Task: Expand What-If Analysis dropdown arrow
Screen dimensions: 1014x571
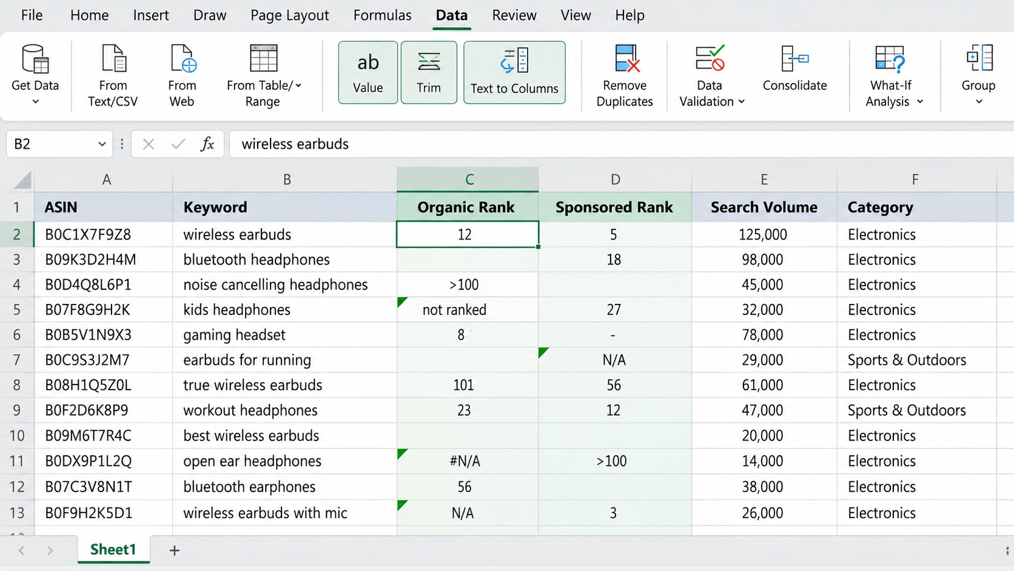Action: point(919,101)
